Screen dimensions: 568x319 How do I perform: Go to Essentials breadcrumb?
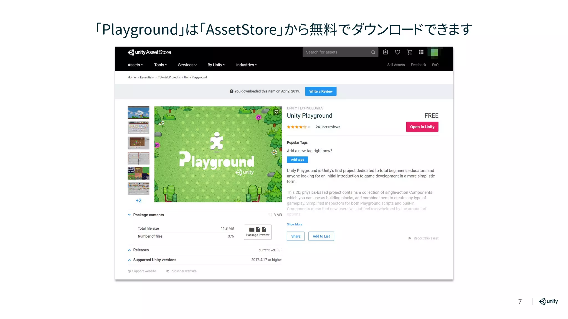click(x=147, y=78)
